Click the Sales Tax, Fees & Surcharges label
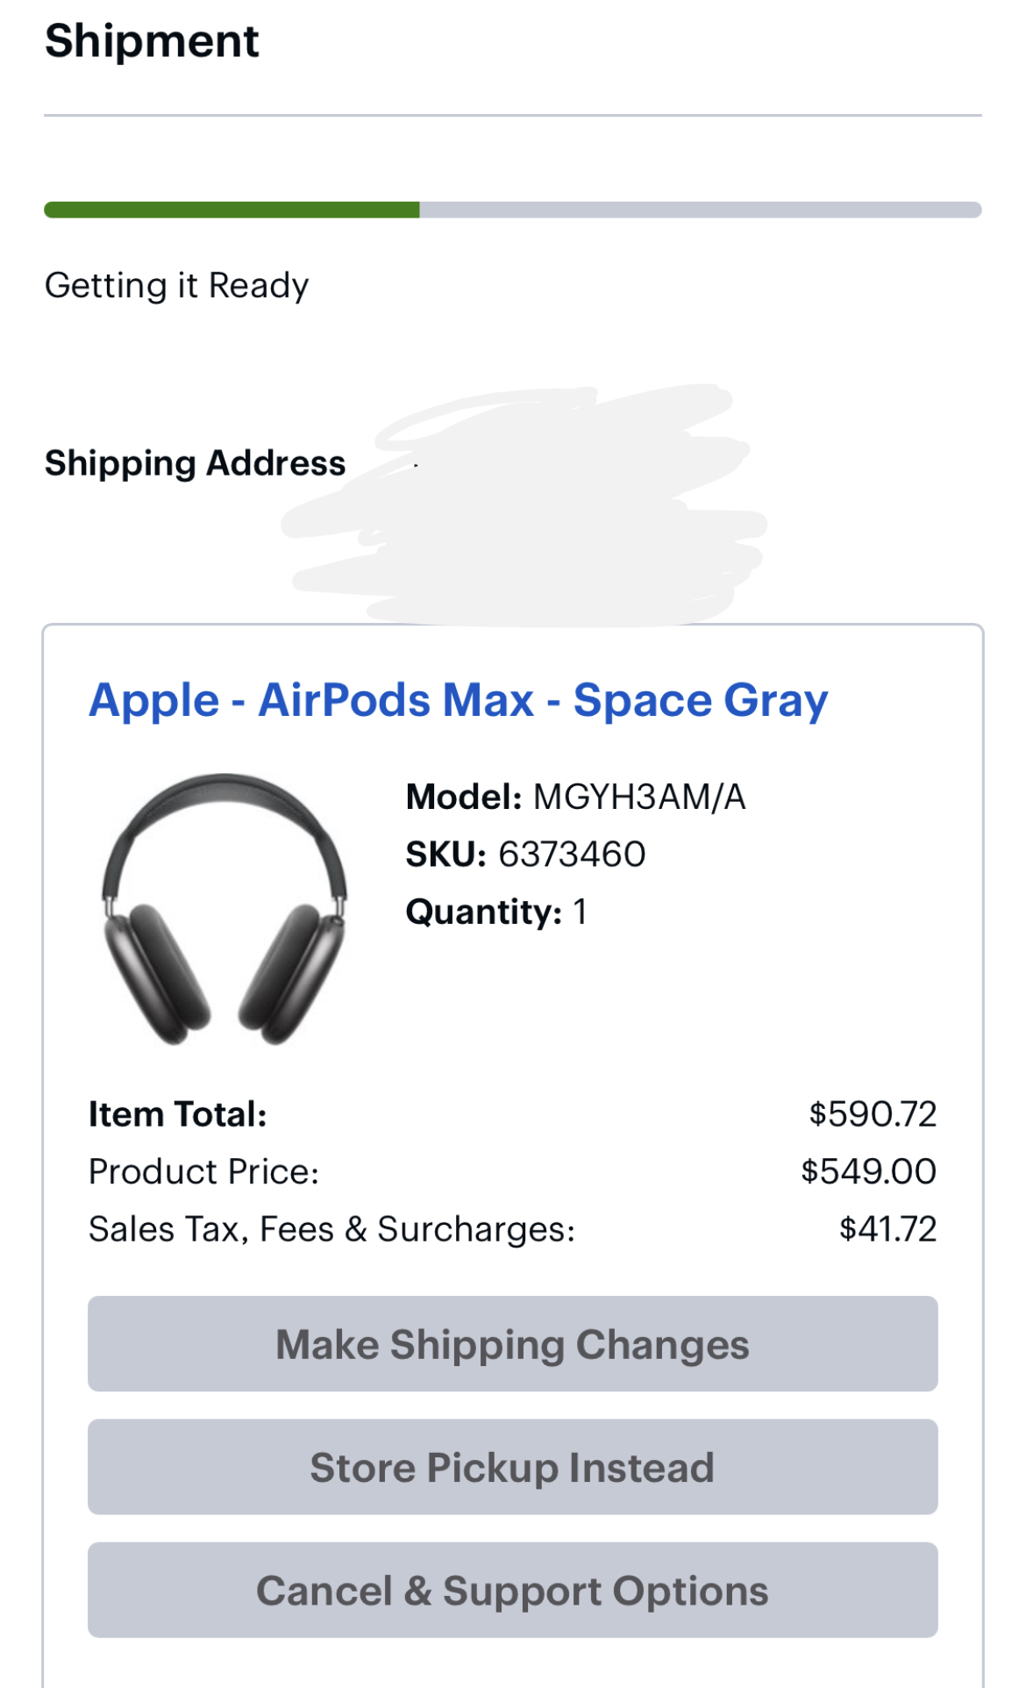Screen dimensions: 1026x1688 [331, 1229]
